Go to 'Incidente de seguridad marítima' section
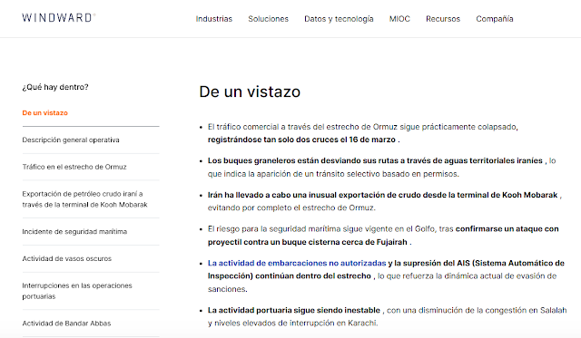This screenshot has width=581, height=338. click(74, 231)
